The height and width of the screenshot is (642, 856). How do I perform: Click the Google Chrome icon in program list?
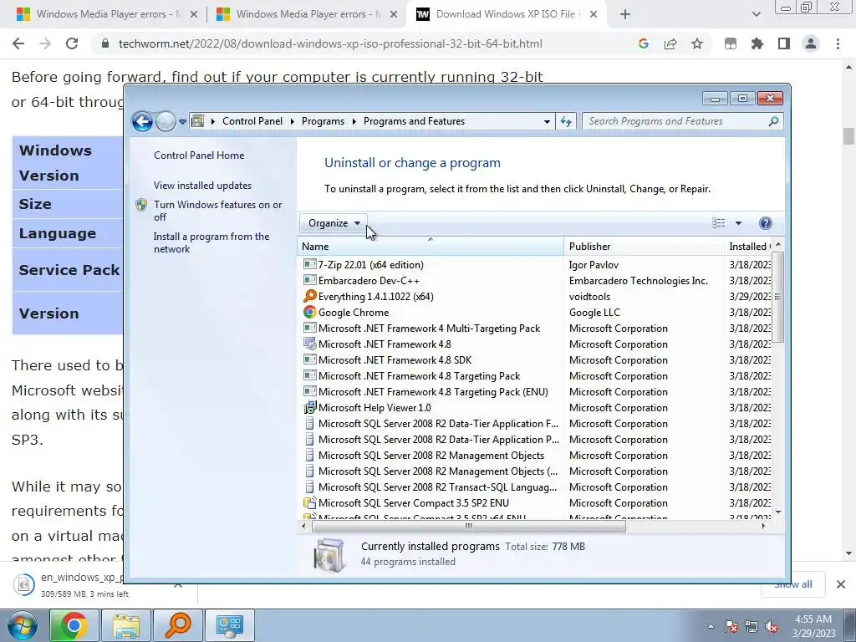[x=309, y=312]
